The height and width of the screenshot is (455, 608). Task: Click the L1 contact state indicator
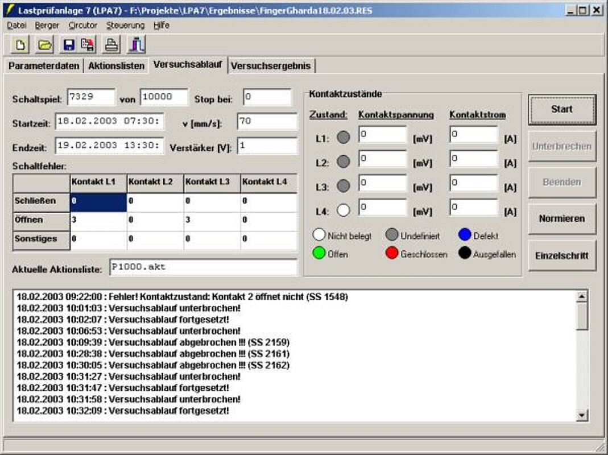[343, 137]
